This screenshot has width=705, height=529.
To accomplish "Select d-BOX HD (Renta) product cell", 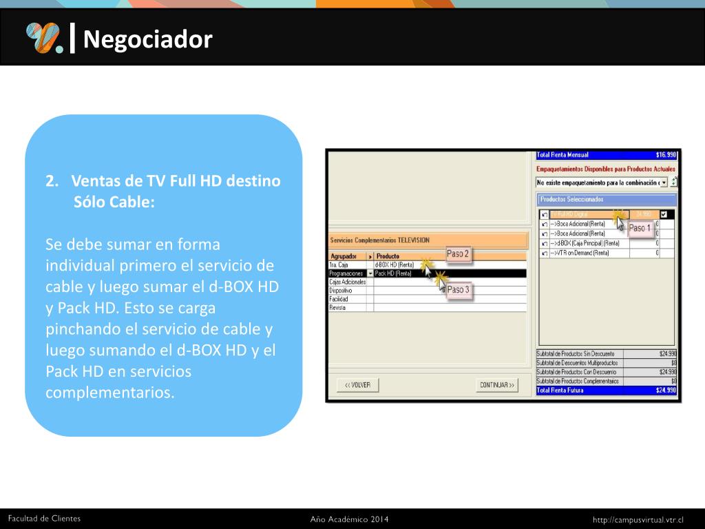I will click(450, 265).
